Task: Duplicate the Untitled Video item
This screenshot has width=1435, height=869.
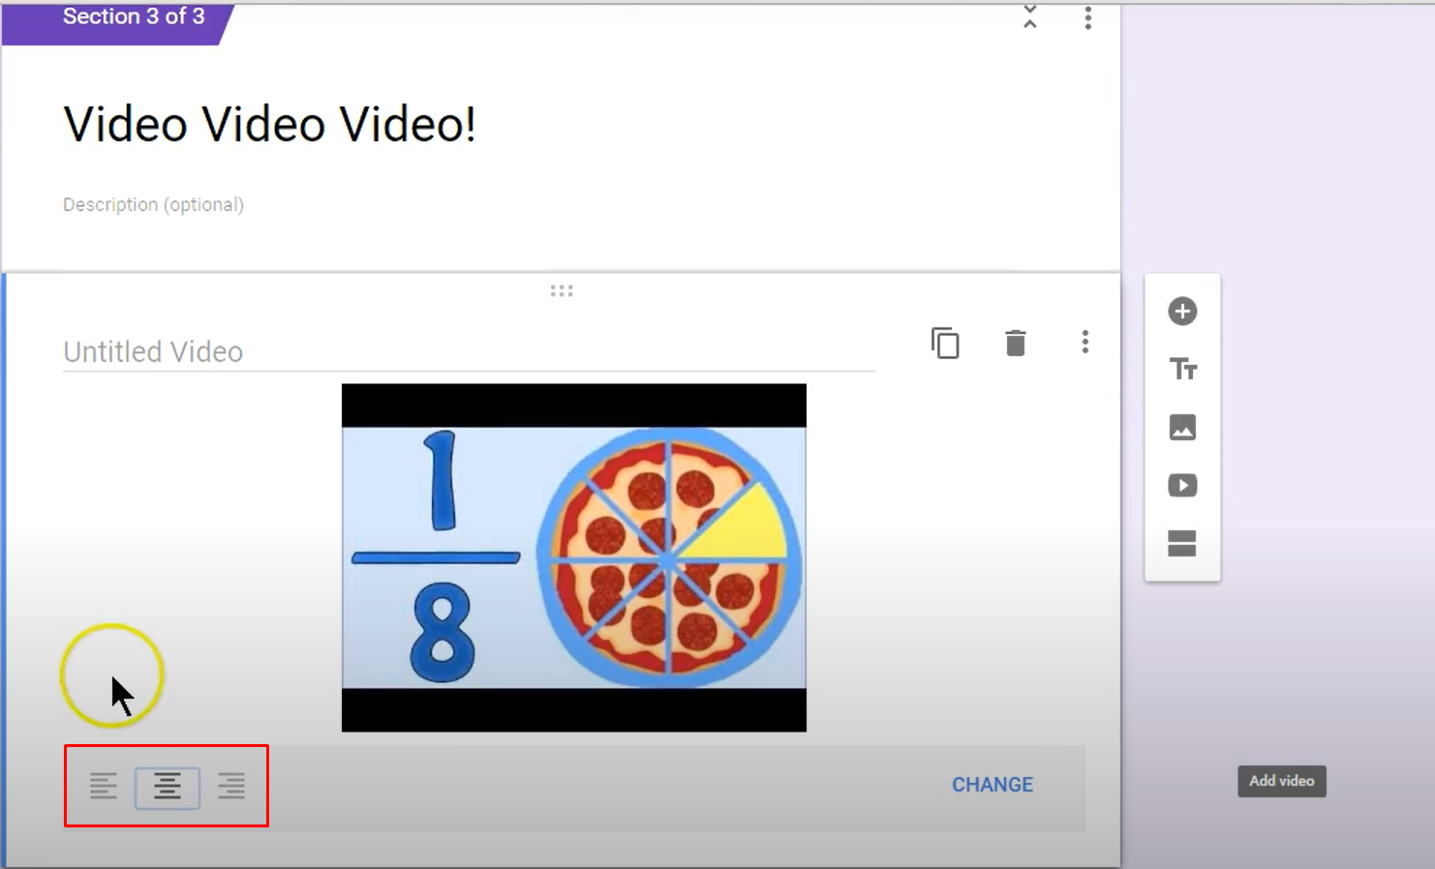Action: pos(945,343)
